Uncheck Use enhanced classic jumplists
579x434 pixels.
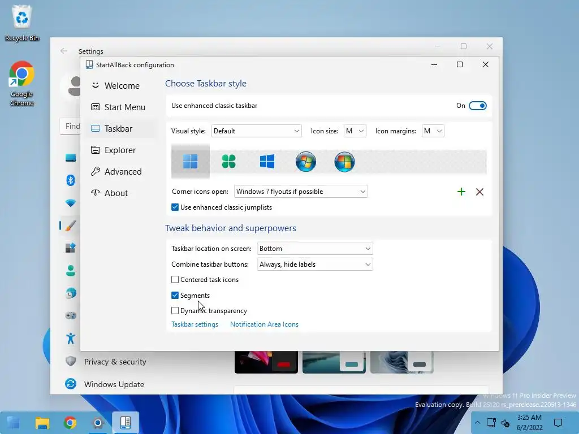pyautogui.click(x=175, y=207)
